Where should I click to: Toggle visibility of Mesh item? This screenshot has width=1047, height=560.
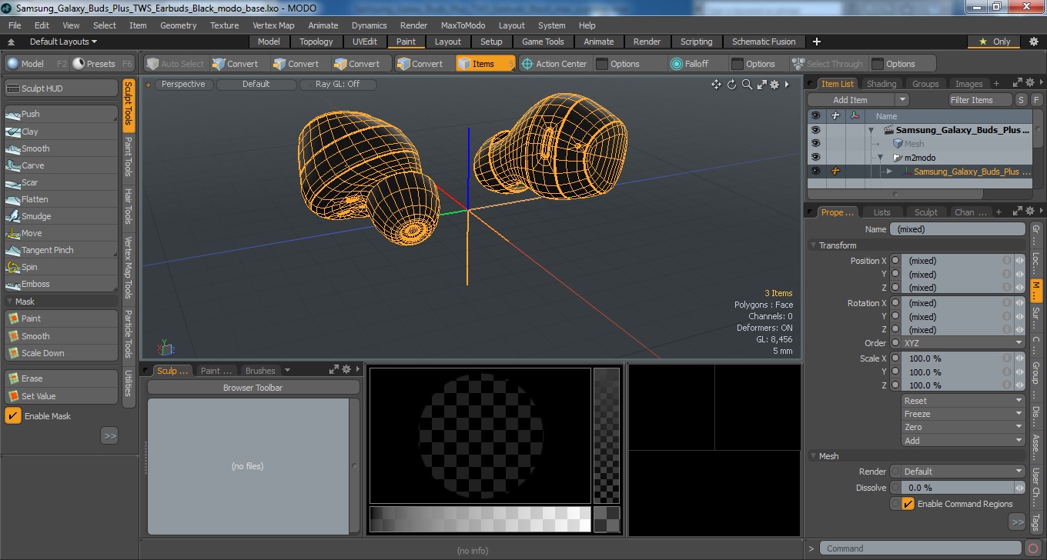click(x=815, y=144)
